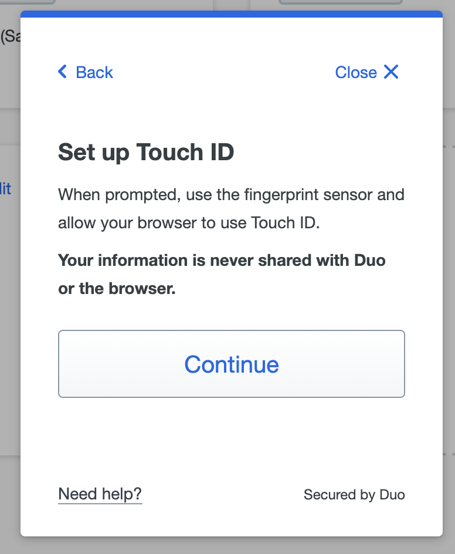Image resolution: width=455 pixels, height=554 pixels.
Task: Click the "allow your browser to use Touch ID" line
Action: 189,223
